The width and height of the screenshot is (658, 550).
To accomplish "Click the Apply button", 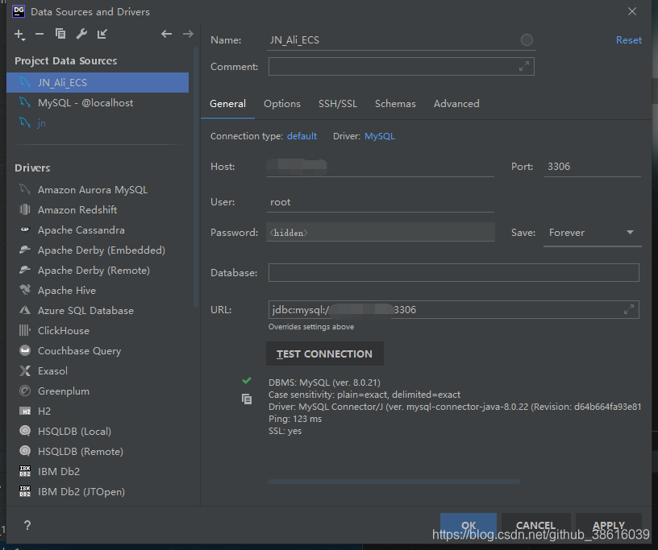I will 609,525.
